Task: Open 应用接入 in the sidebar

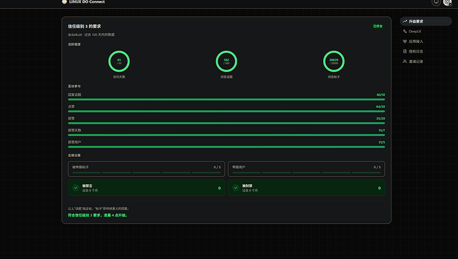Action: point(425,41)
